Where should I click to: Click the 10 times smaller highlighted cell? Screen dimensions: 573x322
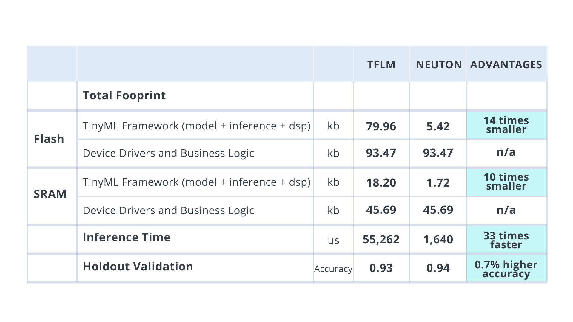tap(506, 182)
